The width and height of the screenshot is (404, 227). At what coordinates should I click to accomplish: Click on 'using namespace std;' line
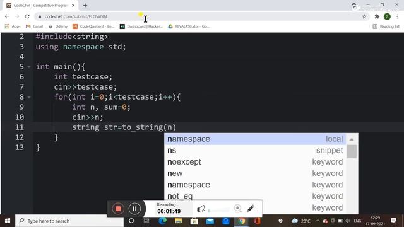81,47
